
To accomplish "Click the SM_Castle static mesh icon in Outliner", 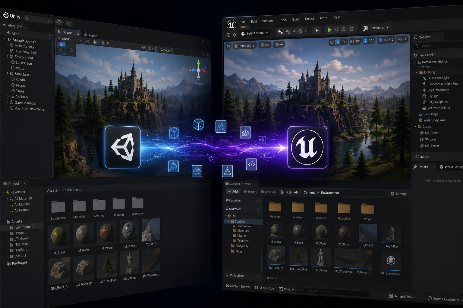I will point(422,133).
